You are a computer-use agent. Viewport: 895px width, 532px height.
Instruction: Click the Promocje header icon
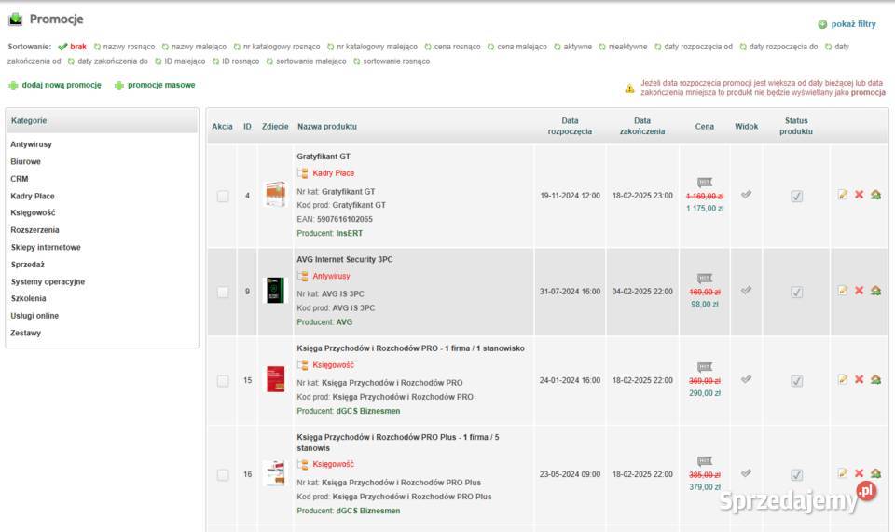pyautogui.click(x=16, y=20)
